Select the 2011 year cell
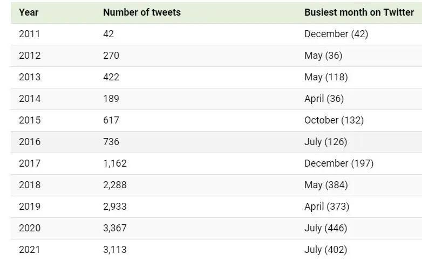 point(29,34)
